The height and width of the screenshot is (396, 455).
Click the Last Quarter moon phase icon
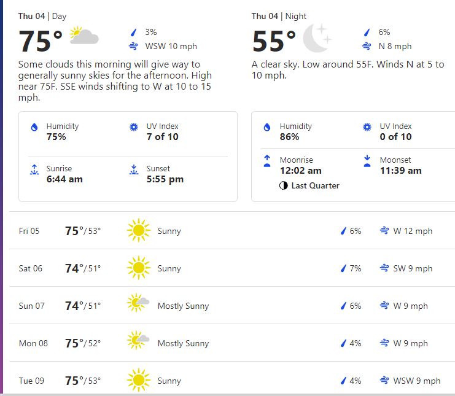tap(284, 185)
